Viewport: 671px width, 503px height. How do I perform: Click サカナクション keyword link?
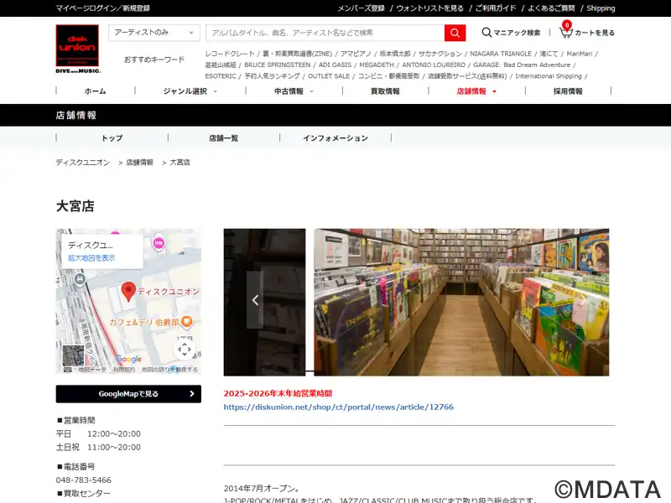pyautogui.click(x=440, y=54)
